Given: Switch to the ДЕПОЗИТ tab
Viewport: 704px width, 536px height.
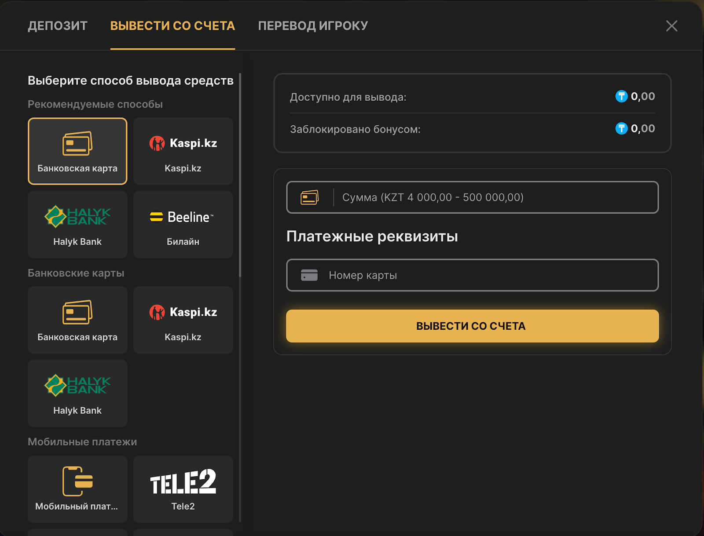Looking at the screenshot, I should tap(58, 26).
